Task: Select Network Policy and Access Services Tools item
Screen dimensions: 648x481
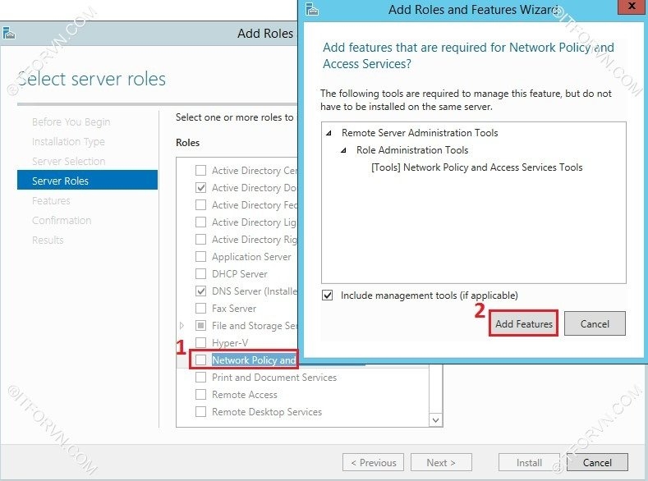Action: (x=476, y=167)
